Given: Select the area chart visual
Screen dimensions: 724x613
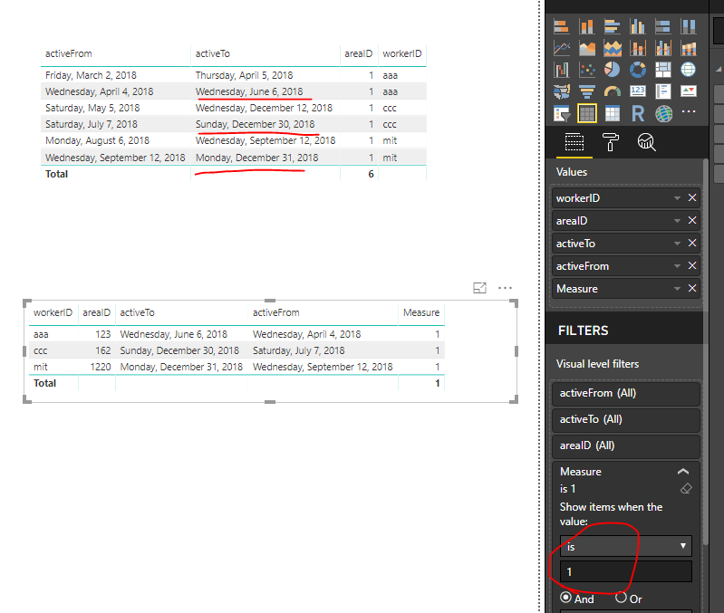Looking at the screenshot, I should pos(587,48).
